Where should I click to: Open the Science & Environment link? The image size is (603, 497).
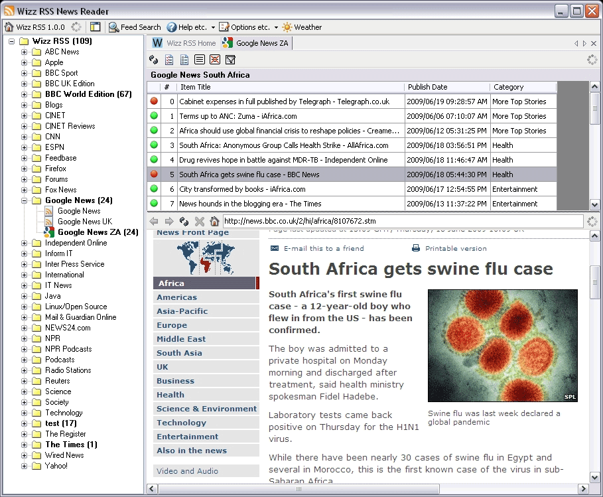[206, 409]
